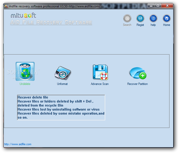Click the mitusoft logo
The image size is (179, 153).
click(x=24, y=16)
